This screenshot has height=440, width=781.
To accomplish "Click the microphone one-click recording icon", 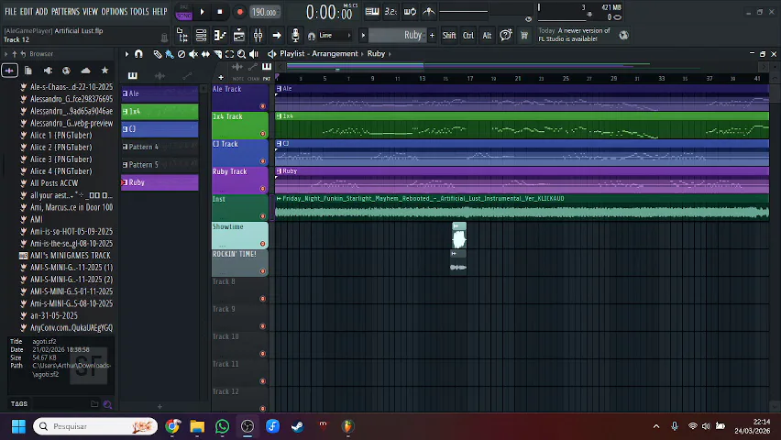I will click(x=295, y=36).
